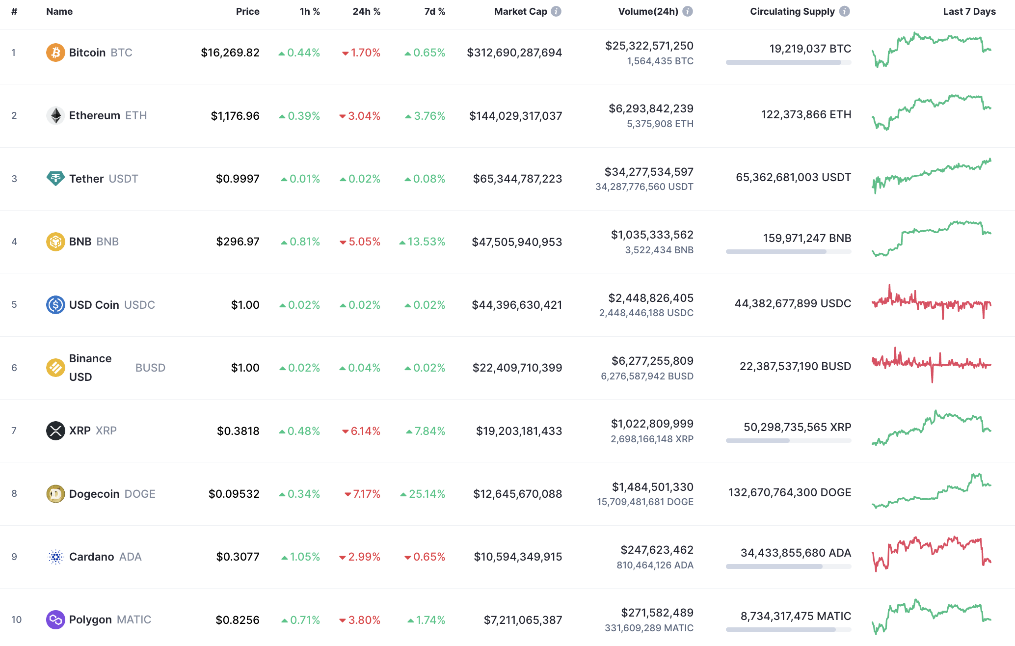Viewport: 1015px width, 646px height.
Task: Open the Dogecoin DOGE name link
Action: tap(95, 493)
